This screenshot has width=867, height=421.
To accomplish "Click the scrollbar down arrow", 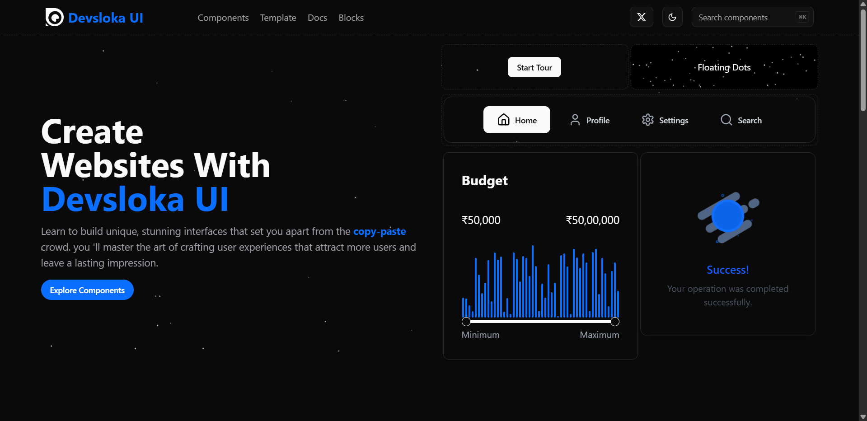I will [x=862, y=416].
